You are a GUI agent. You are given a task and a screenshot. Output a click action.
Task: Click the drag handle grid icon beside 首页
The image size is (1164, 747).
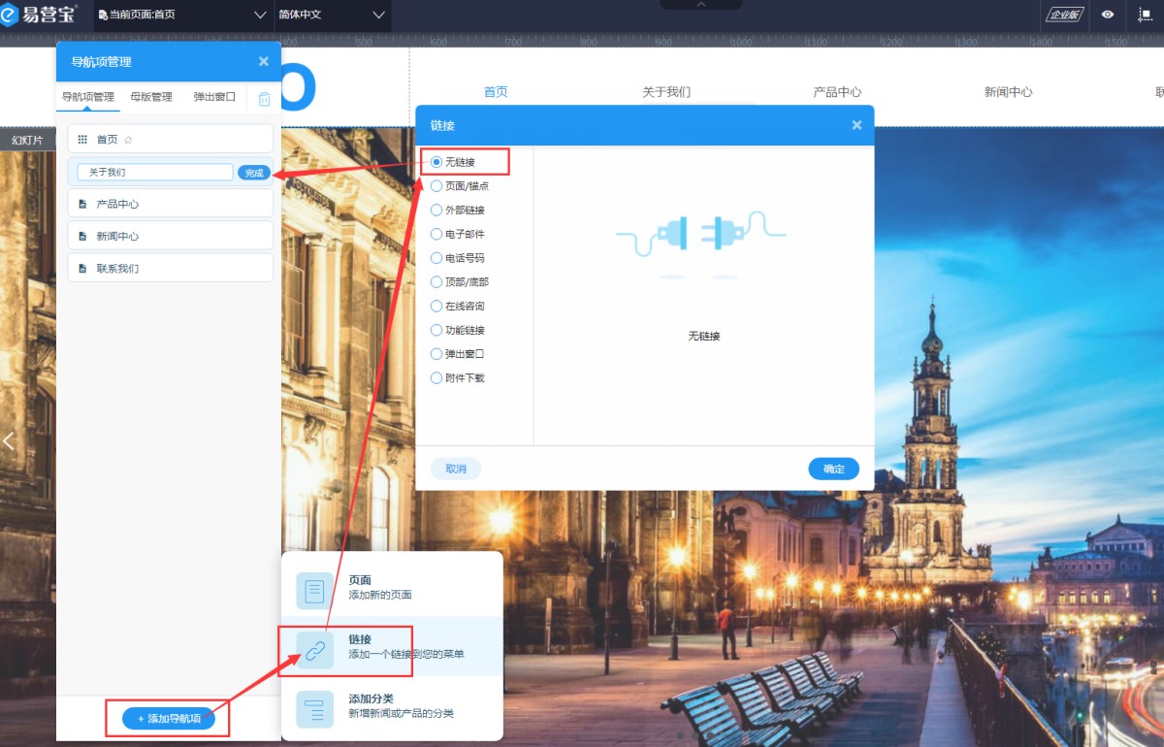click(x=82, y=140)
